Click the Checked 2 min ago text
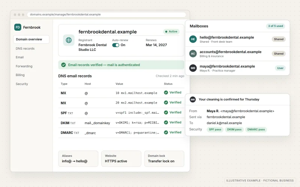 coord(170,76)
